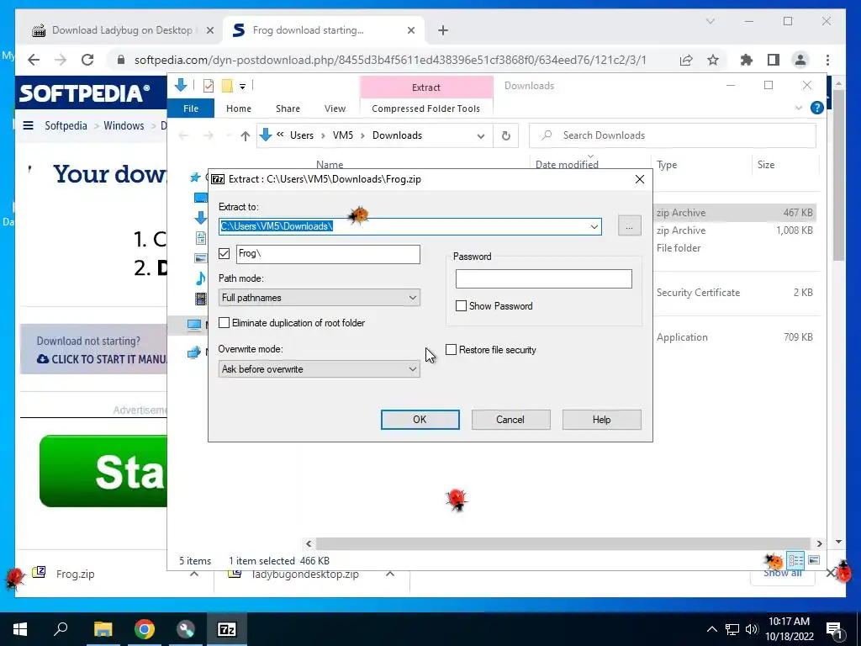Click Windows breadcrumb link on Softpedia
This screenshot has width=861, height=646.
pyautogui.click(x=124, y=126)
